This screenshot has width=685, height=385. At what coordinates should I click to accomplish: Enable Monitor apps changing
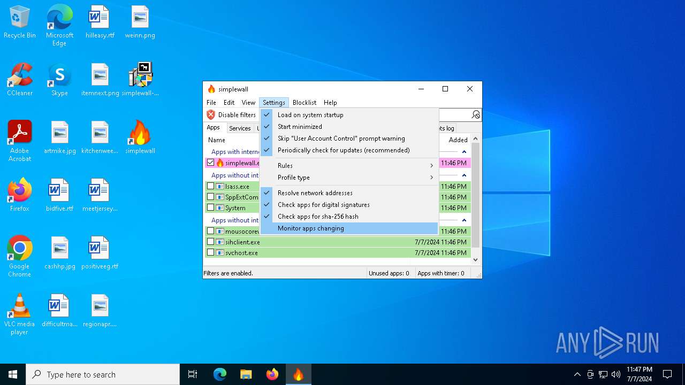pyautogui.click(x=349, y=228)
